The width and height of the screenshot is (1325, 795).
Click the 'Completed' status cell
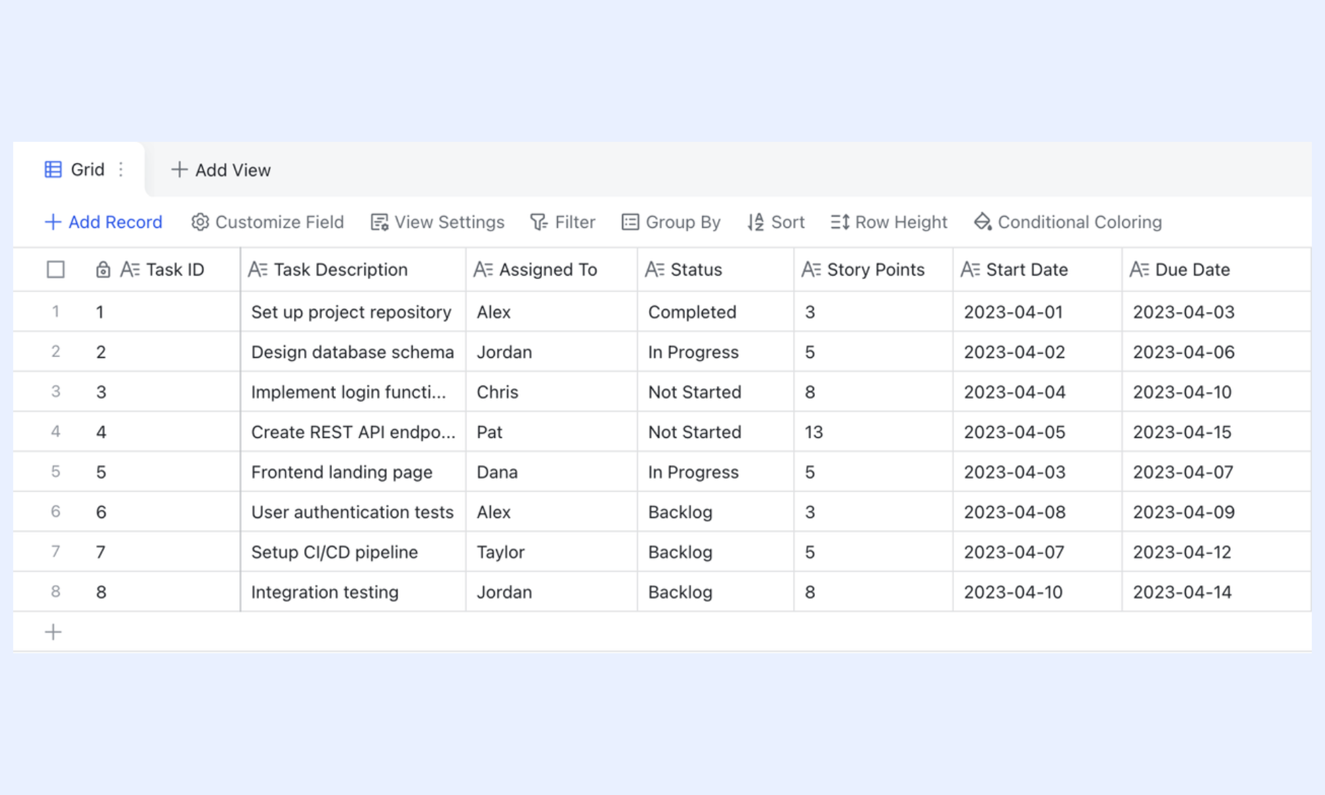(715, 312)
